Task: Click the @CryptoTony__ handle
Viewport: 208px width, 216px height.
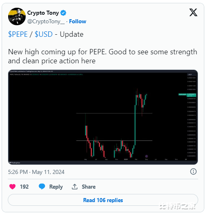Action: [46, 22]
